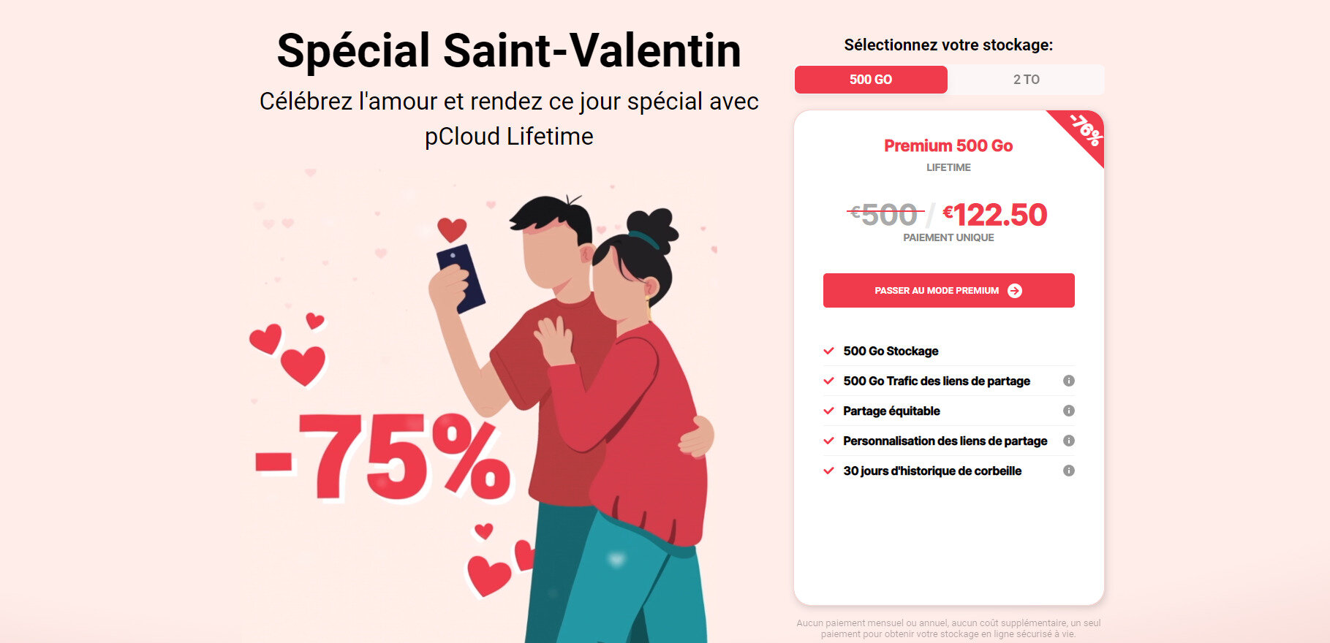Click the -75% promotional graphic

coord(383,457)
